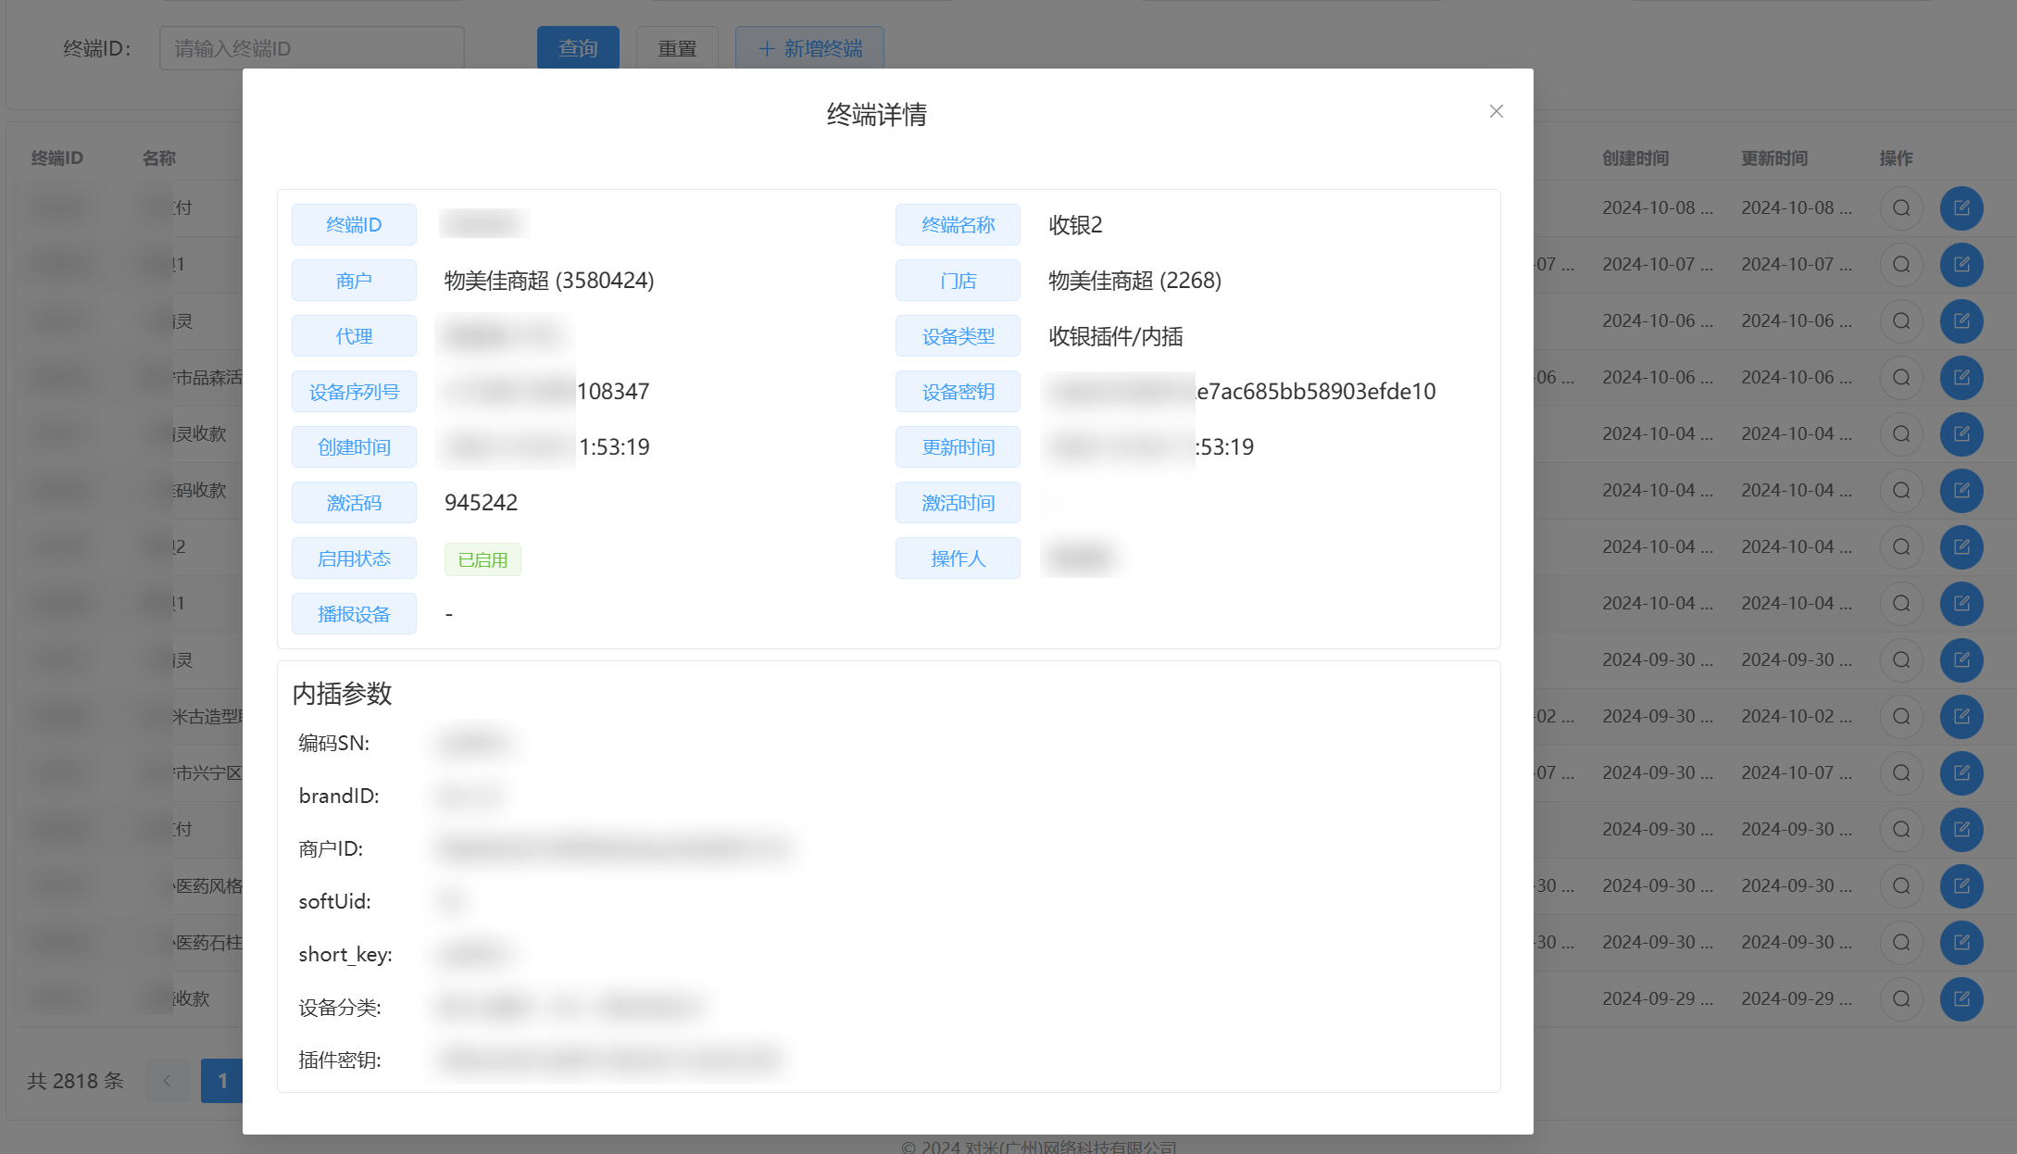Click the edit icon on fourth row

pos(1963,377)
